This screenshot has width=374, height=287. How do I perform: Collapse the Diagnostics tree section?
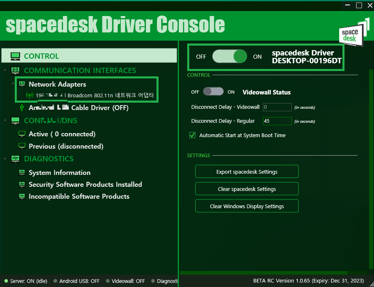click(5, 158)
